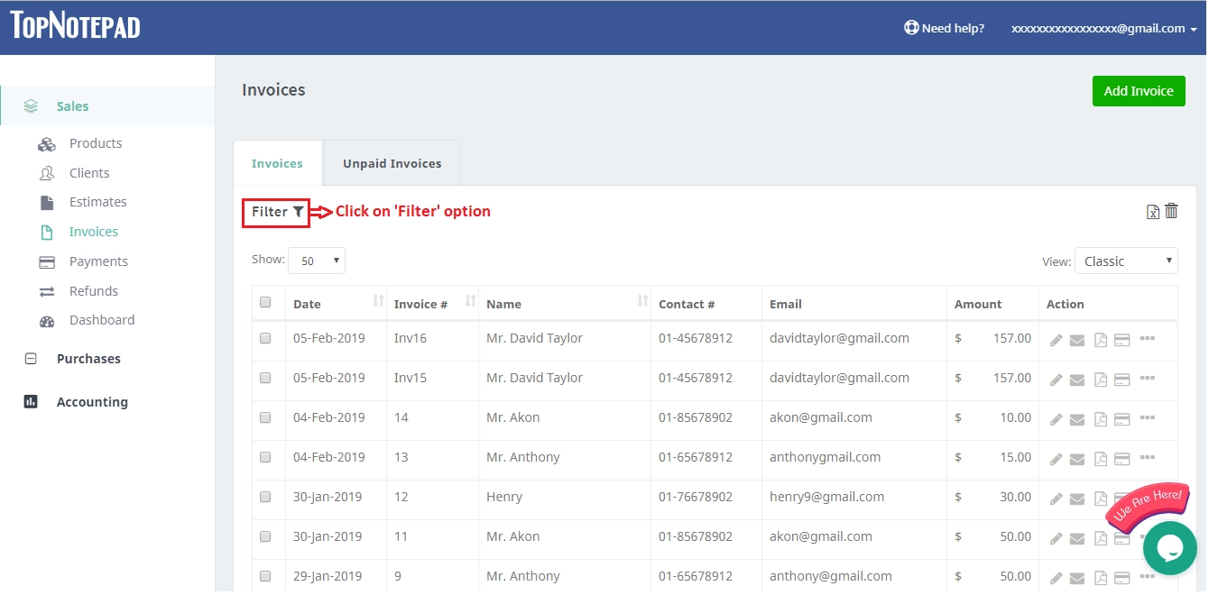
Task: Open the Need help link
Action: click(944, 28)
